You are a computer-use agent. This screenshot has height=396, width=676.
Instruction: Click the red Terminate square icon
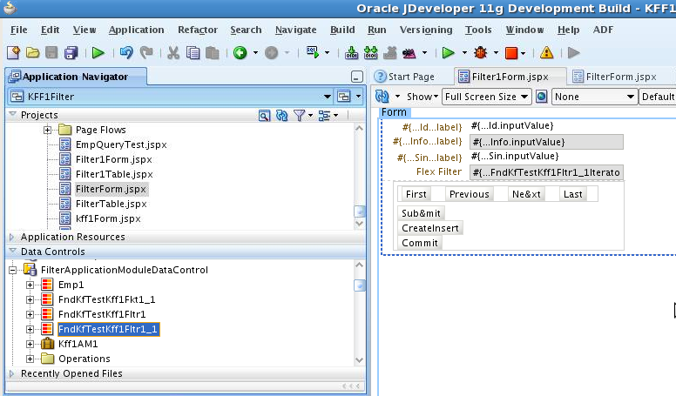click(511, 53)
